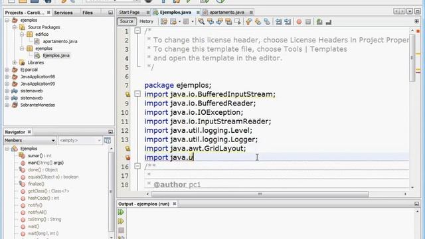This screenshot has height=239, width=425.
Task: Toggle Rectangular Selection icon
Action: [238, 22]
